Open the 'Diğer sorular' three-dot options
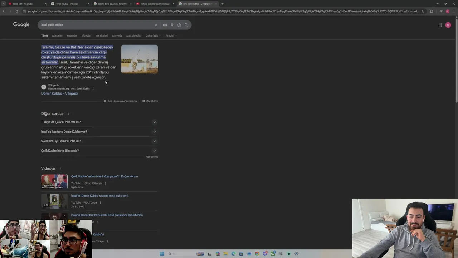 (69, 114)
